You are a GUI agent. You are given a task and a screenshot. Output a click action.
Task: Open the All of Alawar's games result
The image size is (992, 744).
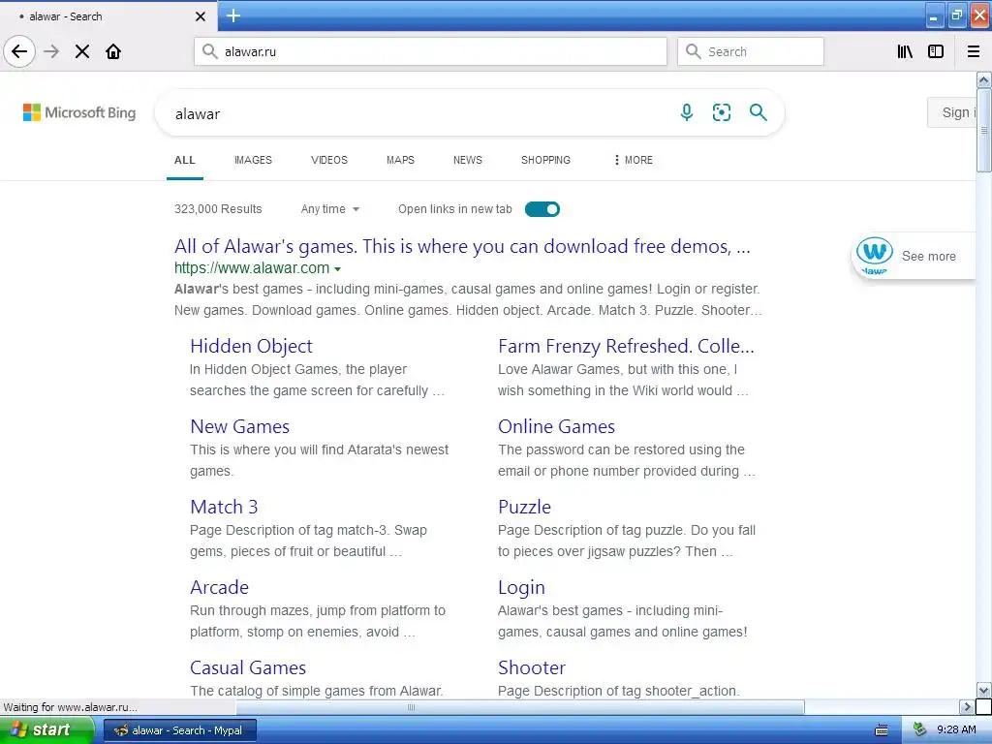point(462,246)
